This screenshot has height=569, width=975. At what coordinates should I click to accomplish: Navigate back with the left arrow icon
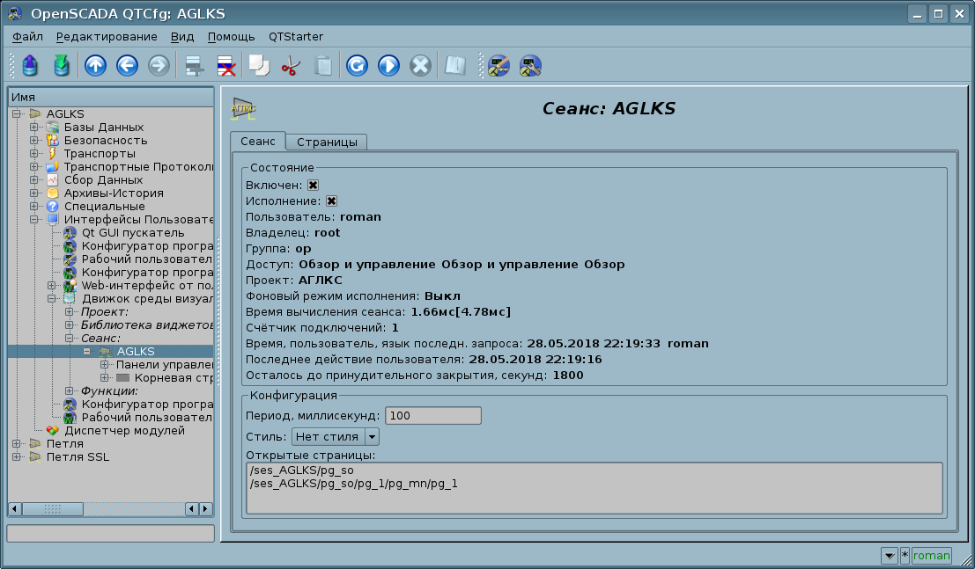click(127, 65)
